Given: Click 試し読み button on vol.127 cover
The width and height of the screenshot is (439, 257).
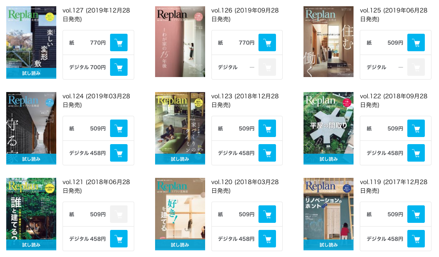Looking at the screenshot, I should tap(31, 73).
